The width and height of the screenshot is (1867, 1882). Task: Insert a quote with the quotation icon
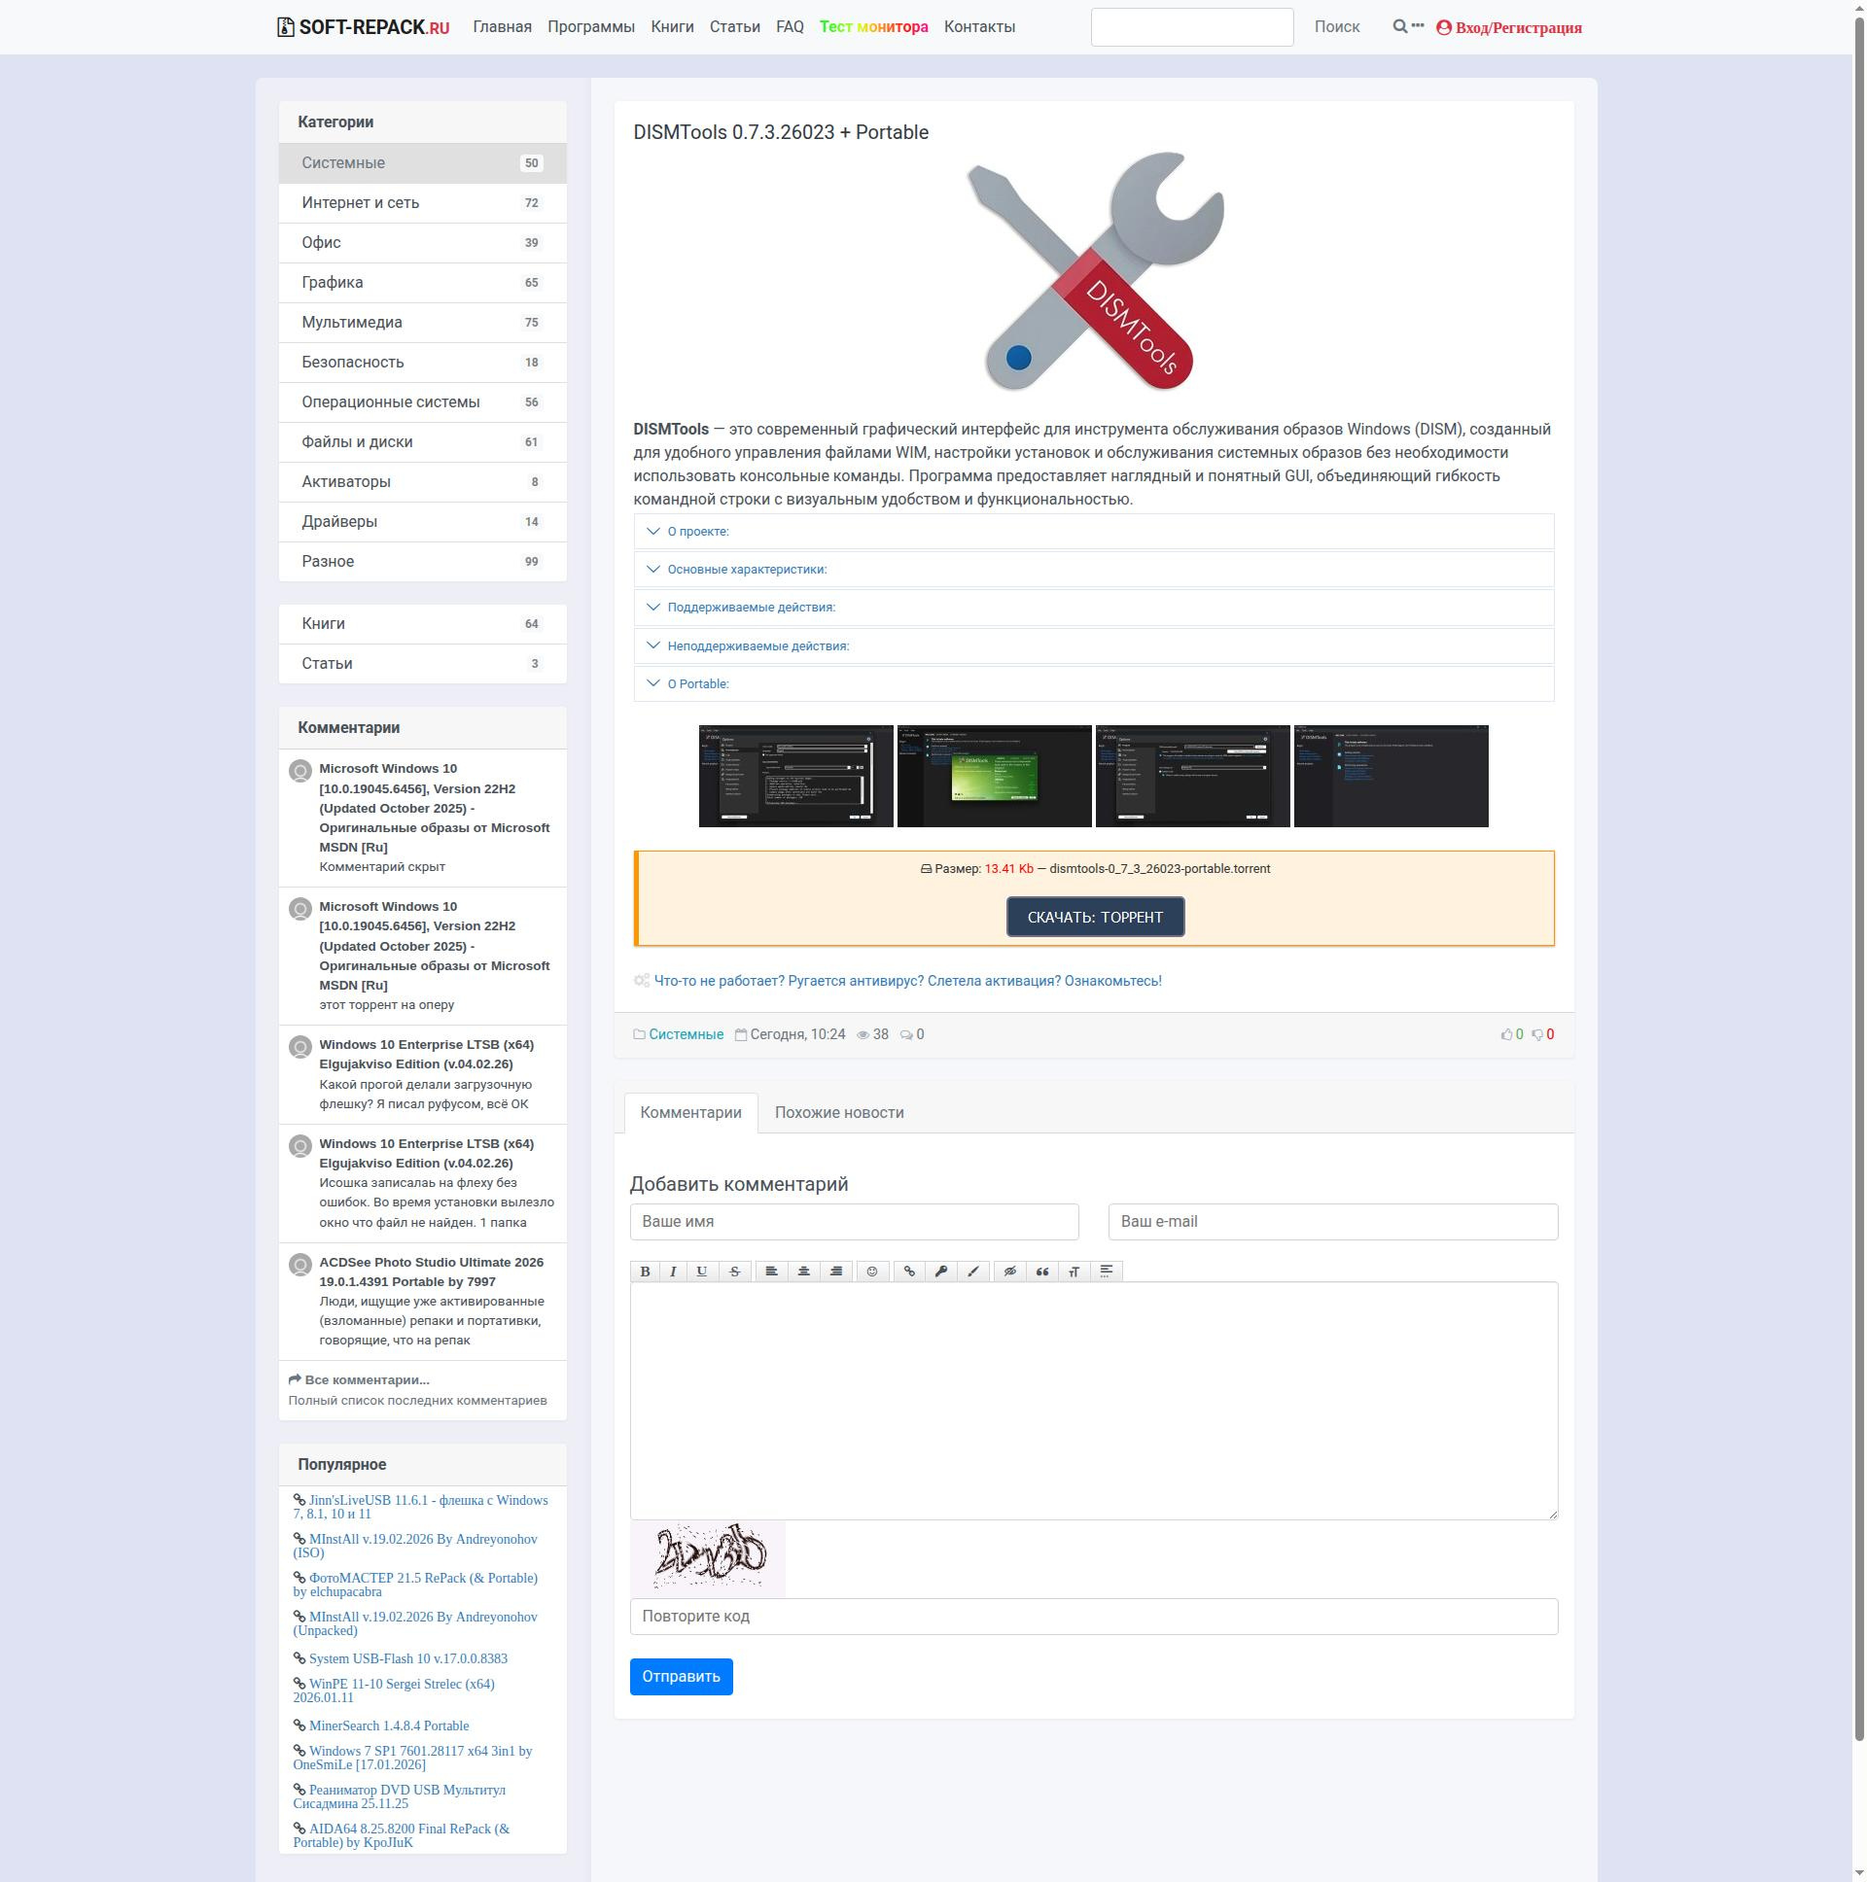point(1041,1272)
